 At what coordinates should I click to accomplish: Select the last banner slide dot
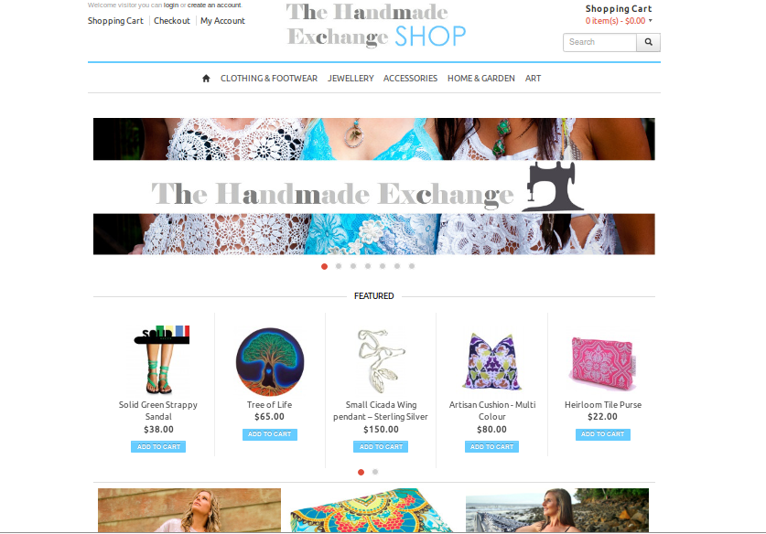[x=412, y=266]
